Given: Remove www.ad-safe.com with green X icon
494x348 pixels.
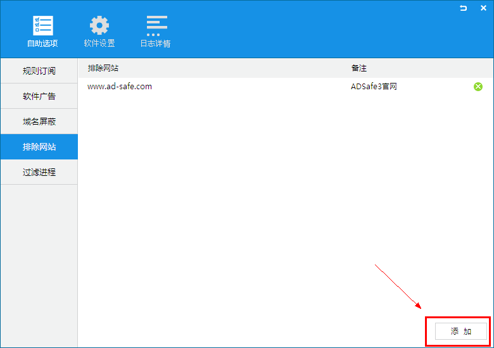Looking at the screenshot, I should [478, 87].
